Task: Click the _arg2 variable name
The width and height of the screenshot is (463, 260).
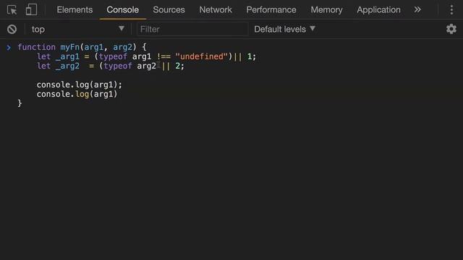Action: 67,66
